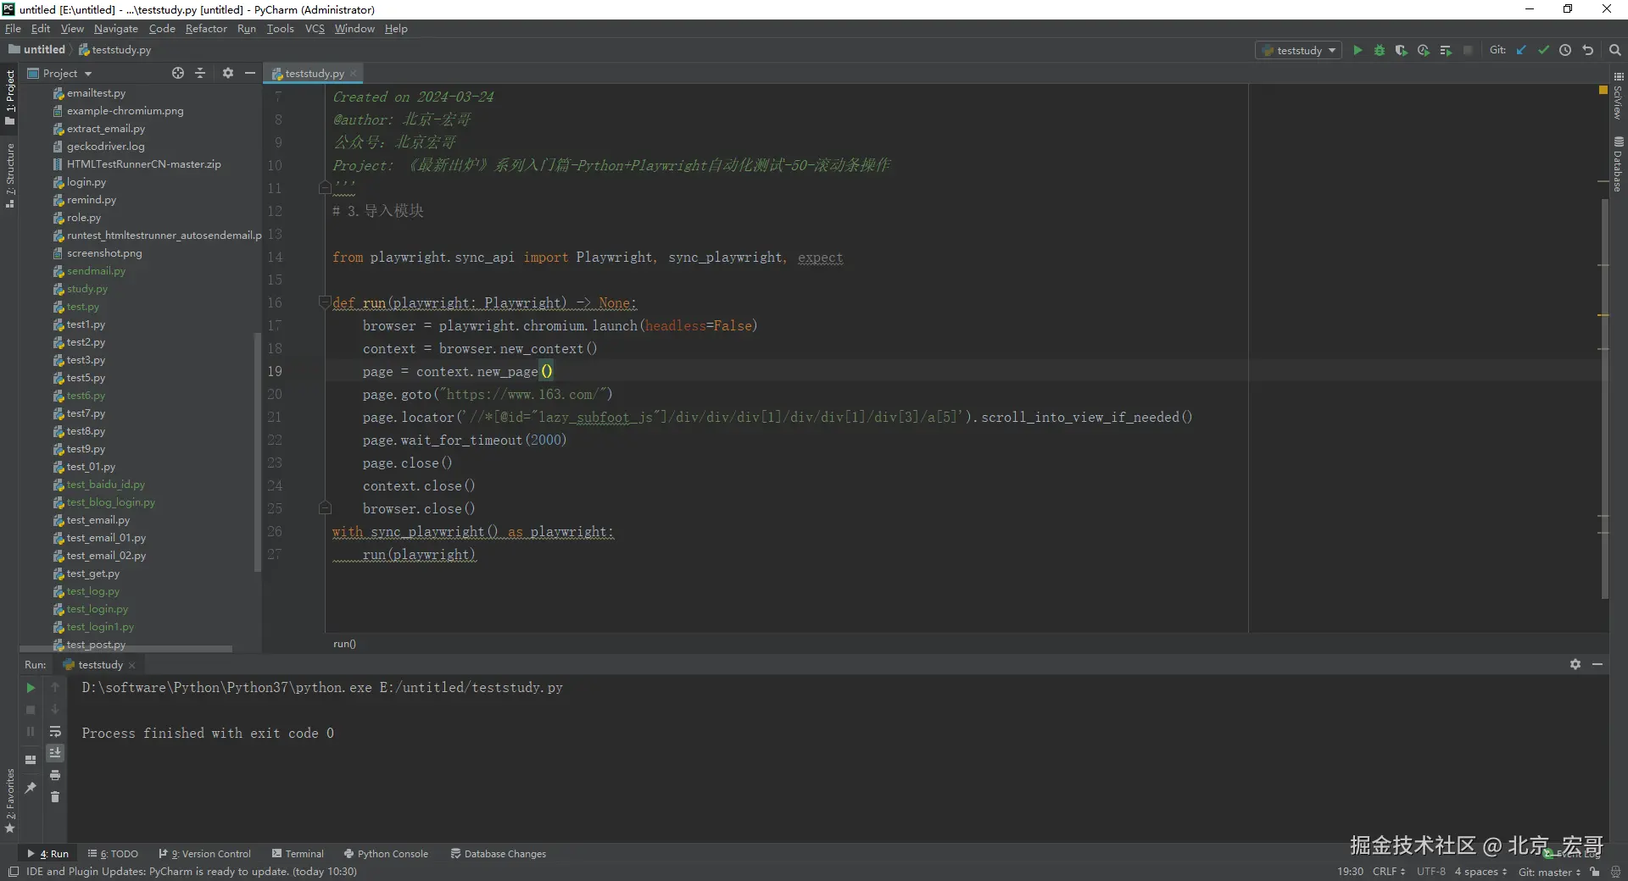Click the fold end marker at line 25

tap(324, 508)
